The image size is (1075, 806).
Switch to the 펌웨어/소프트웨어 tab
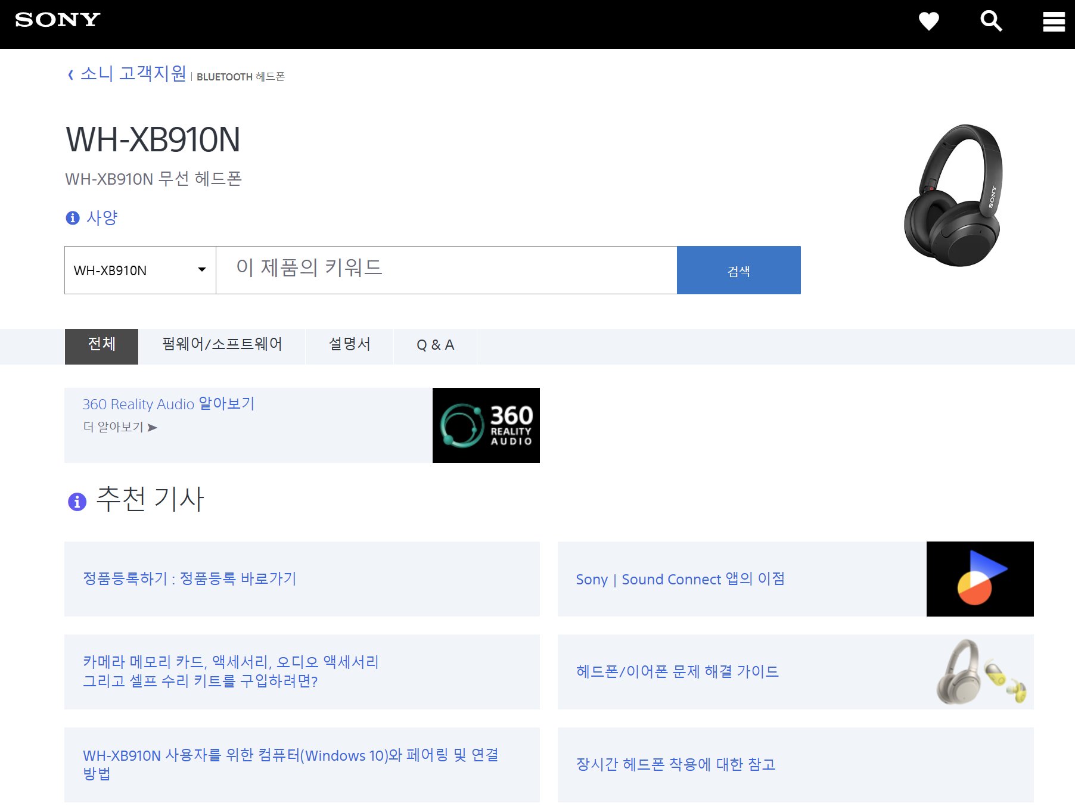222,346
